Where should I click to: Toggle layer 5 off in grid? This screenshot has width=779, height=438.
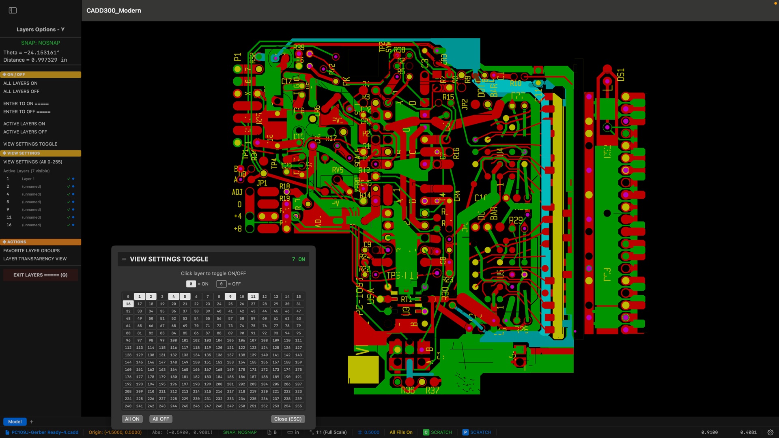pyautogui.click(x=185, y=296)
